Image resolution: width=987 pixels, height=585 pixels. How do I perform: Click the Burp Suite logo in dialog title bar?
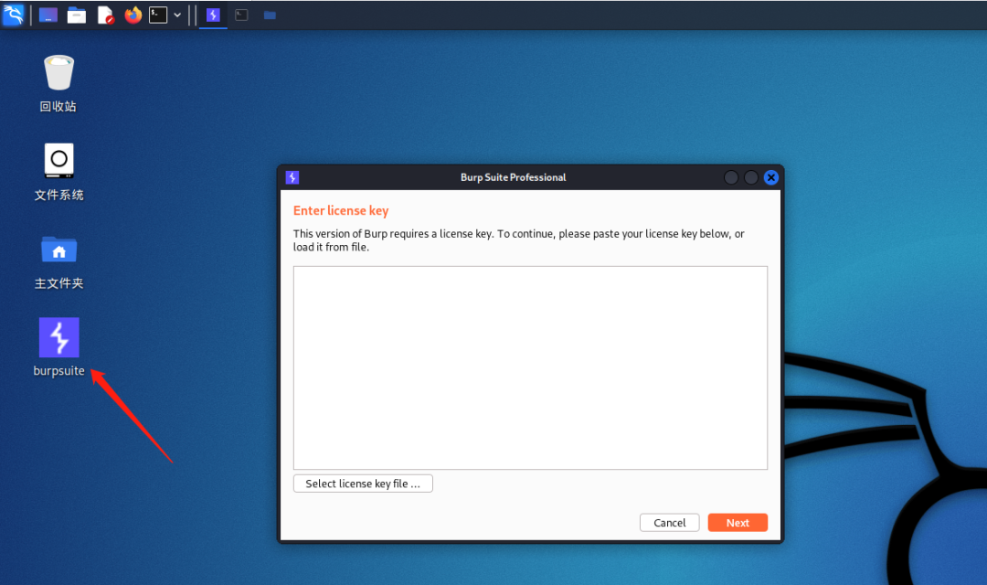tap(292, 177)
